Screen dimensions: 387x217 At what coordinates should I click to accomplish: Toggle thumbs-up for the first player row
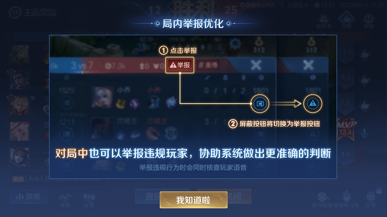[x=365, y=54]
